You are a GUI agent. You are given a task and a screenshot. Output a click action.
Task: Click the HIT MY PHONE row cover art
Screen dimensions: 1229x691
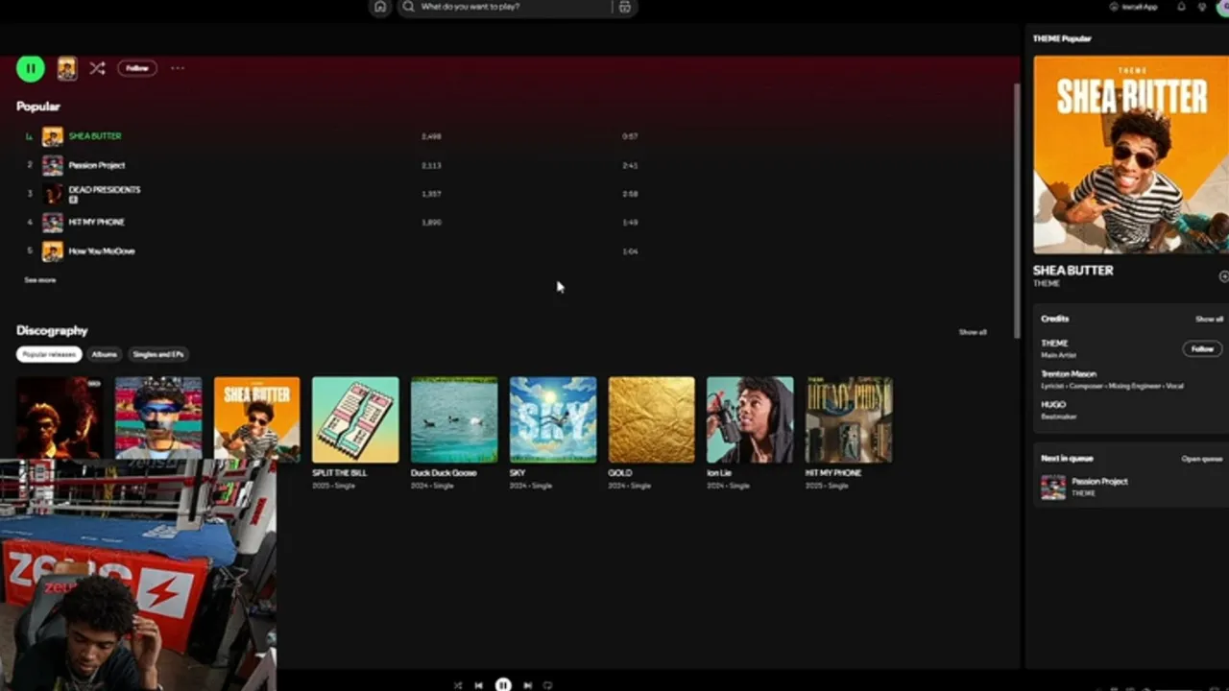pyautogui.click(x=53, y=223)
